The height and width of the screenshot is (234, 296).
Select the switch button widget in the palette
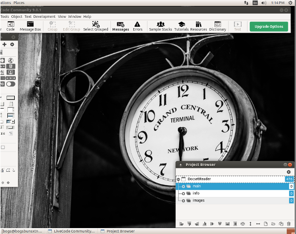coord(10,84)
